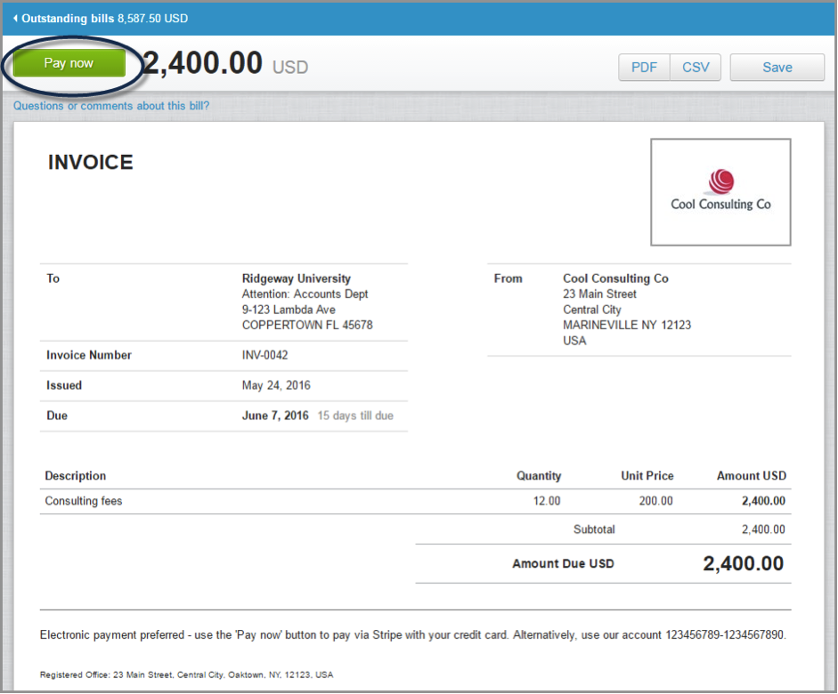Click address line 9-123 Lambda Ave
Viewport: 838px width, 694px height.
(289, 310)
